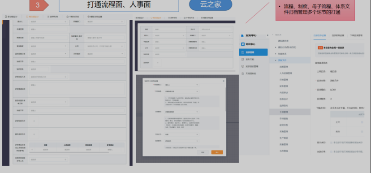Viewport: 371px width, 173px height.
Task: Expand the 制度体系 tree node
Action: 276,54
